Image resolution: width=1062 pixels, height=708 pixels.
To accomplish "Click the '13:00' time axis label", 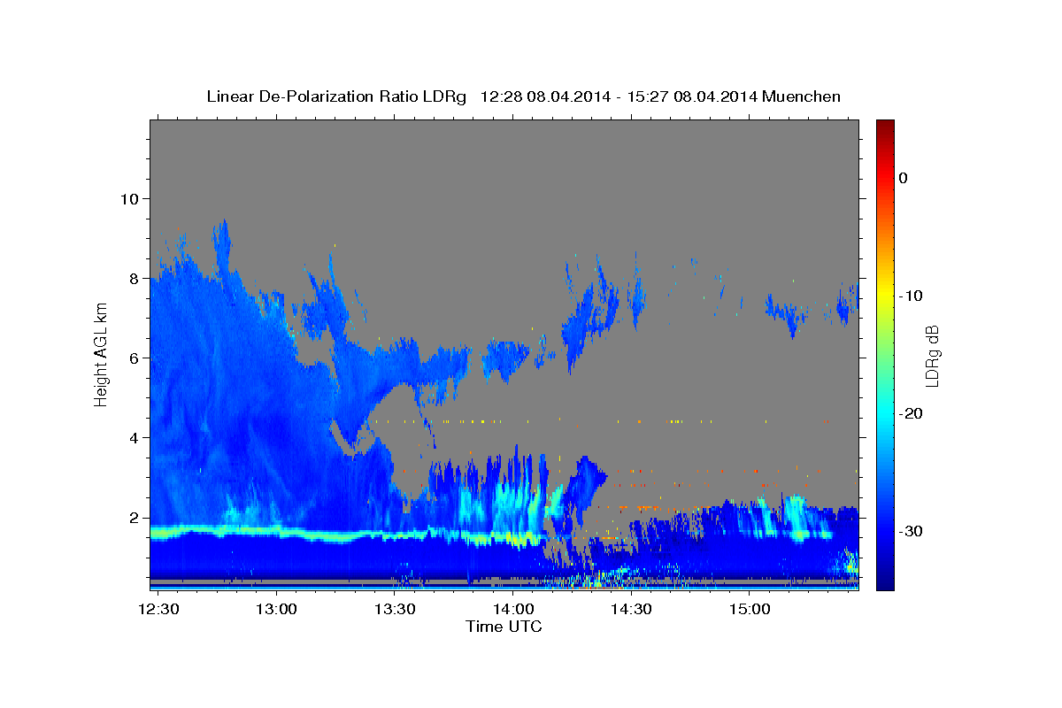I will pos(277,610).
